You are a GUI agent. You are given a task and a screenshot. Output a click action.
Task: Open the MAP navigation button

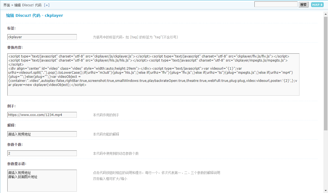(317, 5)
